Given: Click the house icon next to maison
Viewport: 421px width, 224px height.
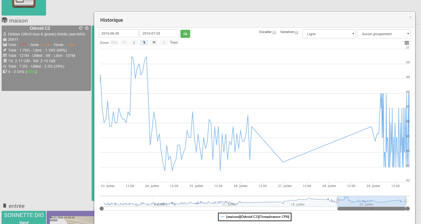Looking at the screenshot, I should tap(5, 20).
